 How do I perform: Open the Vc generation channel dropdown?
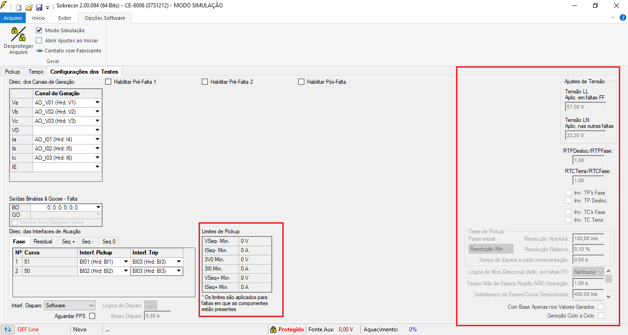pyautogui.click(x=97, y=121)
